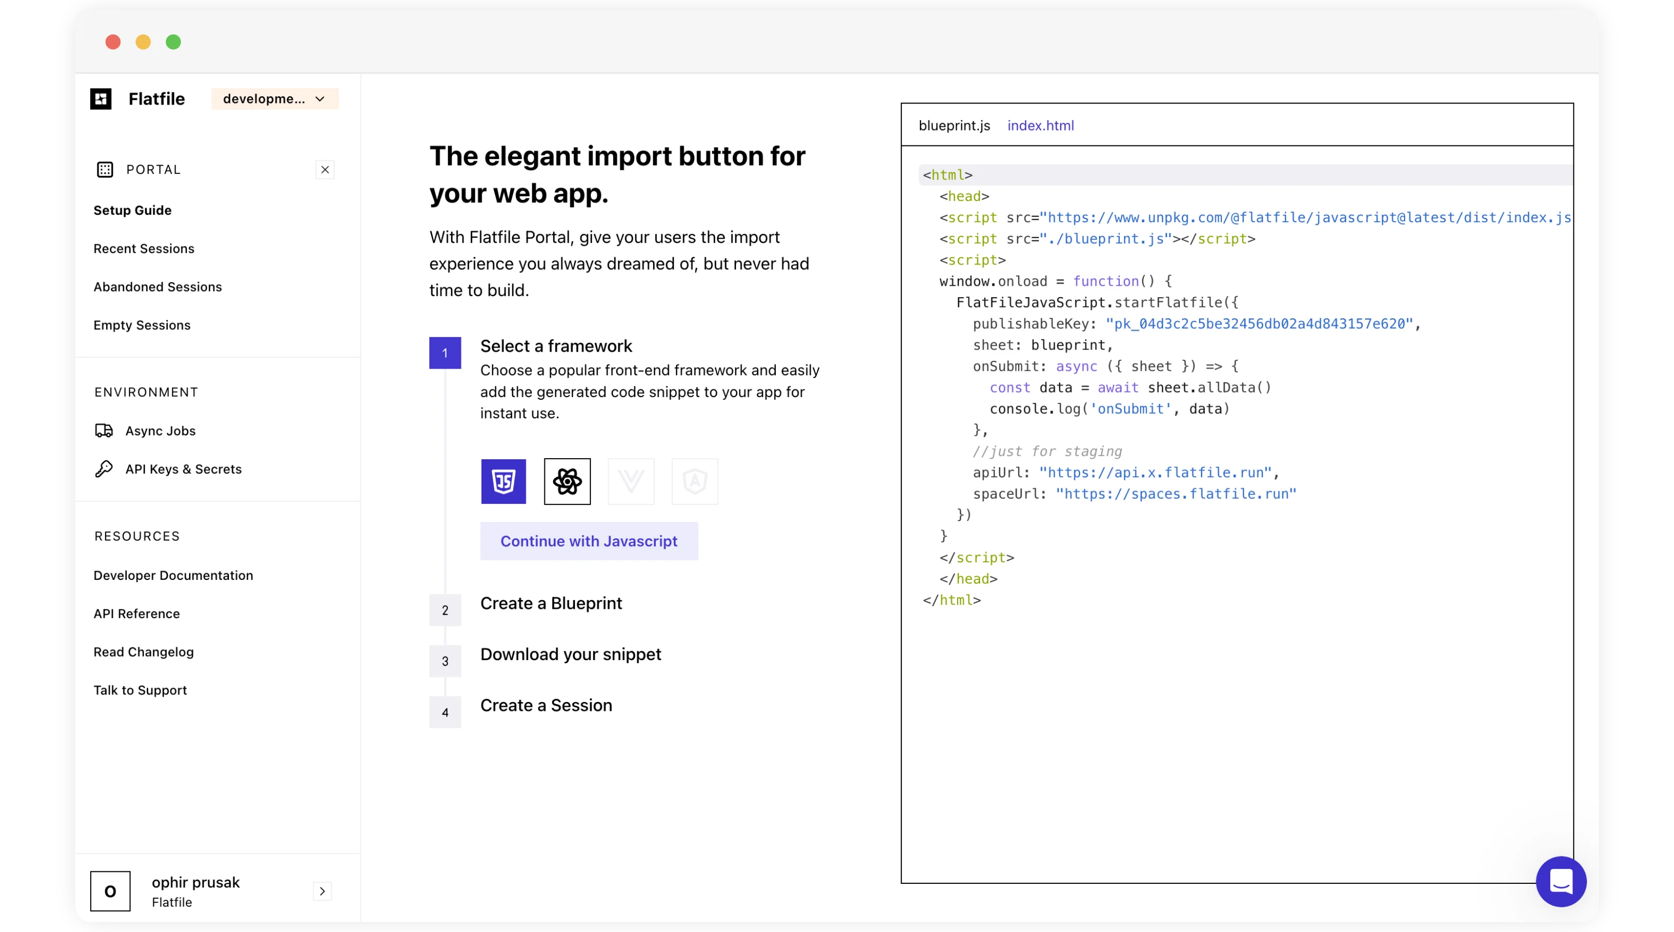1674x932 pixels.
Task: Go to Recent Sessions
Action: pyautogui.click(x=143, y=249)
